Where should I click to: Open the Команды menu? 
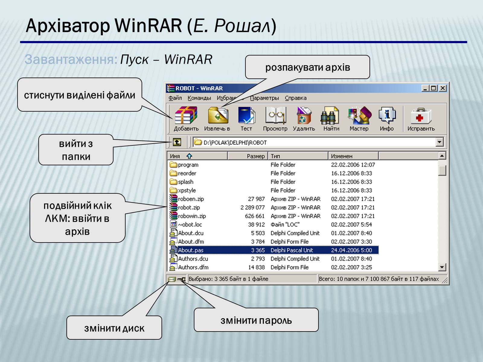tap(199, 98)
